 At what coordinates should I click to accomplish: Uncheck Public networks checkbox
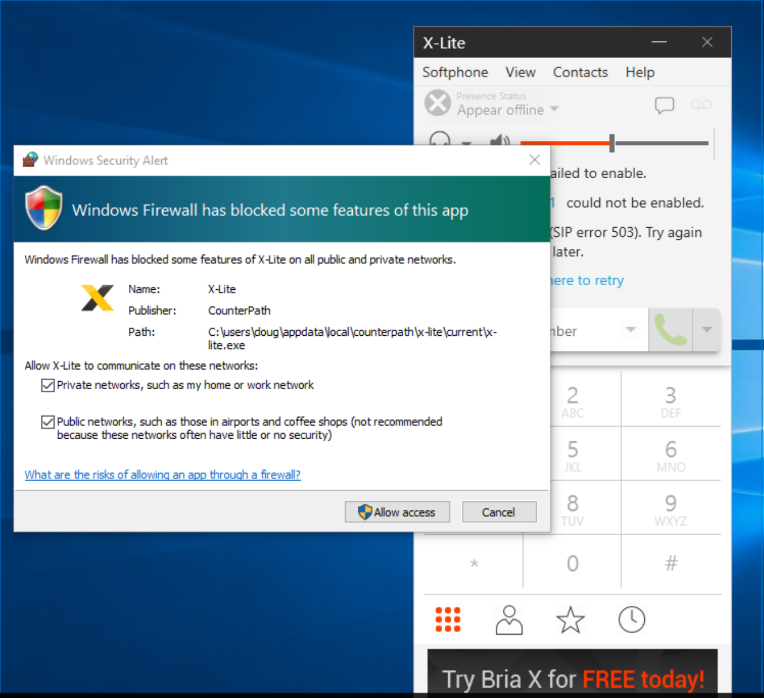pyautogui.click(x=48, y=422)
